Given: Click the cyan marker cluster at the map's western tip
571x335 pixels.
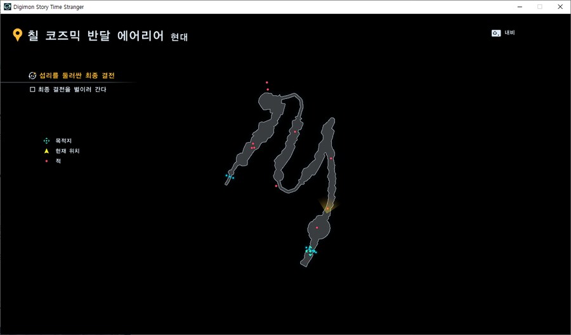Looking at the screenshot, I should 230,176.
